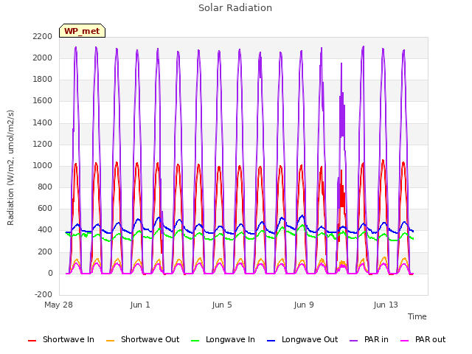Click magenta PAR out legend swatch

click(x=405, y=341)
